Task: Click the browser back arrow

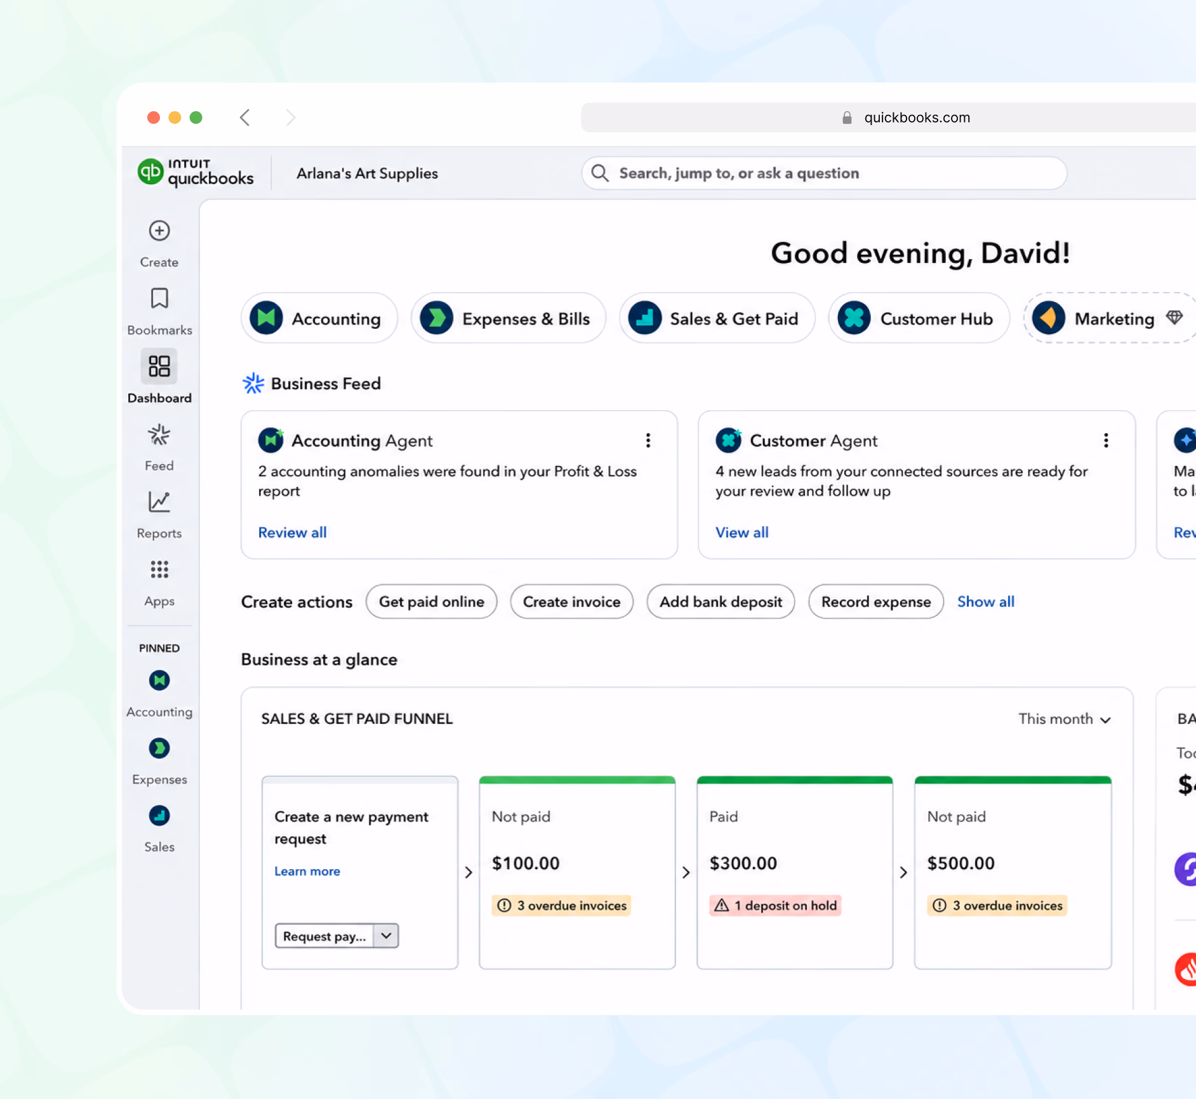Action: tap(245, 117)
